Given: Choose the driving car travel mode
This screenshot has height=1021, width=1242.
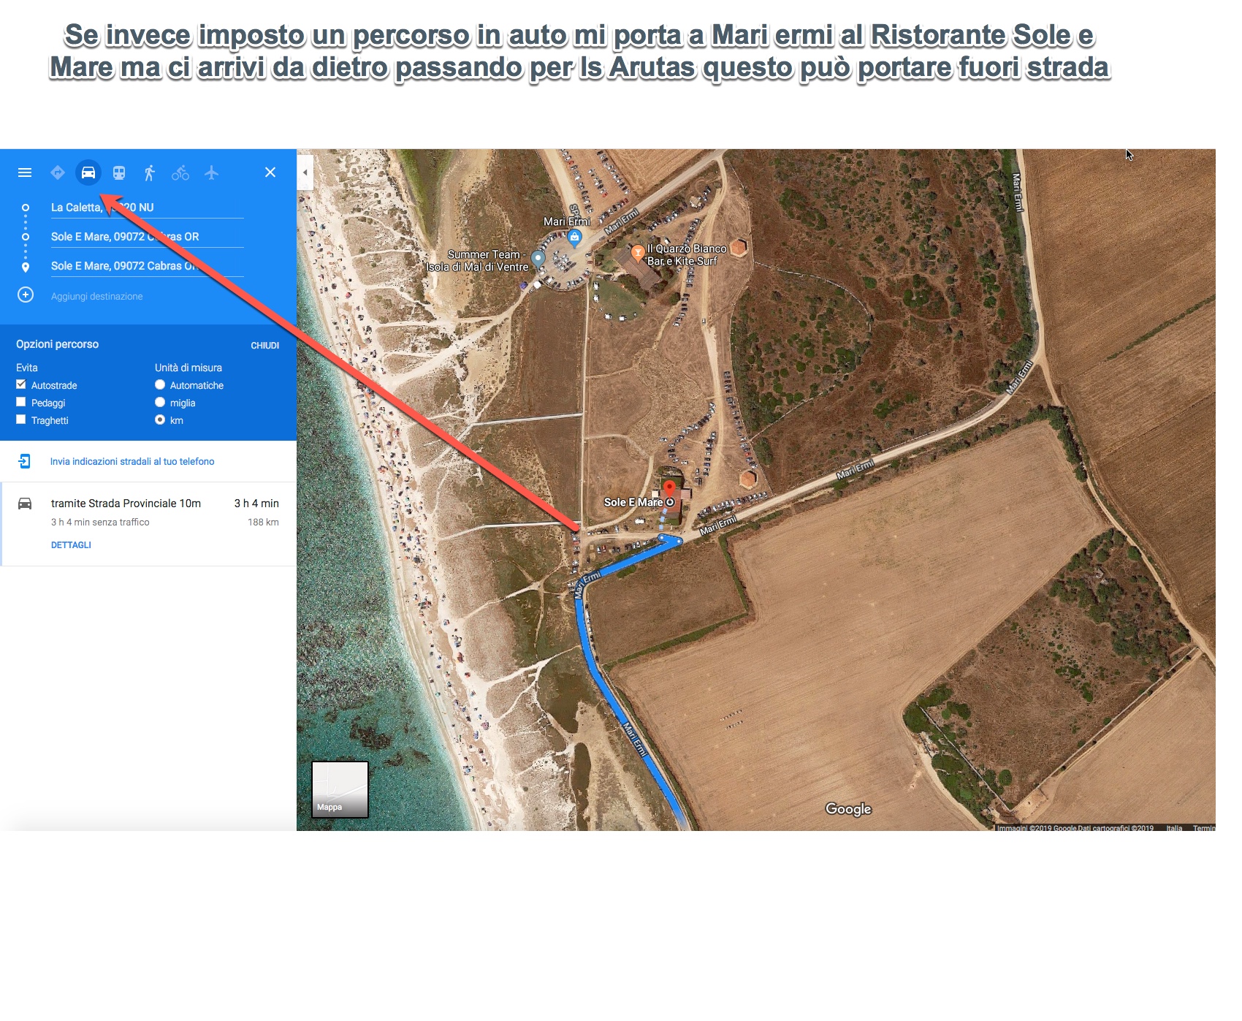Looking at the screenshot, I should coord(88,172).
